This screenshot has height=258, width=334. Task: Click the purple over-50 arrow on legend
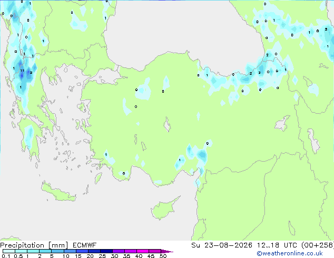pyautogui.click(x=167, y=251)
